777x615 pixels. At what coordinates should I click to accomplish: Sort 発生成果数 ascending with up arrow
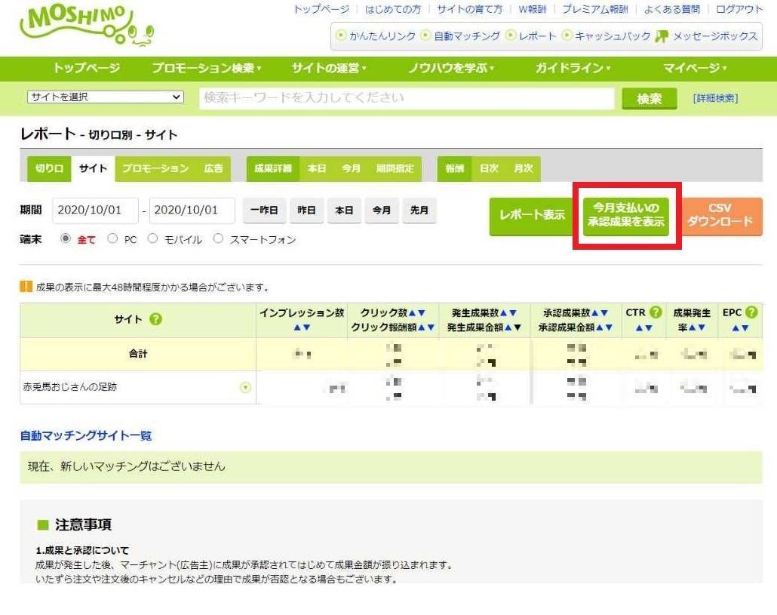click(x=503, y=312)
